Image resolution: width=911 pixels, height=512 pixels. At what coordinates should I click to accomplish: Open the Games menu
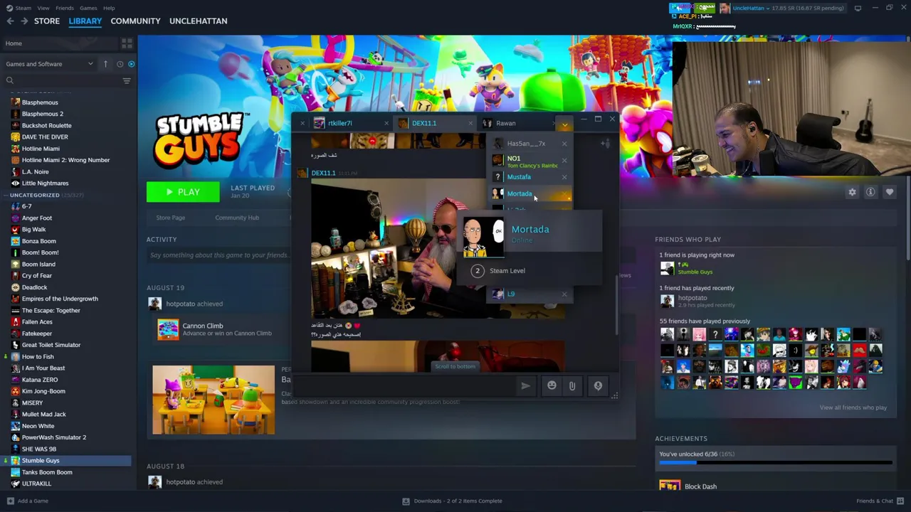tap(88, 8)
